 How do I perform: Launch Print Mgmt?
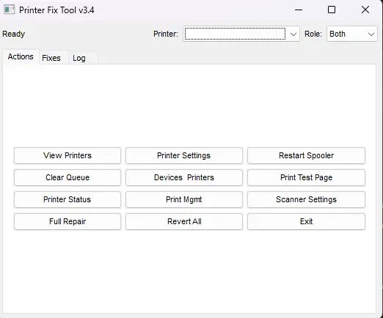point(184,199)
